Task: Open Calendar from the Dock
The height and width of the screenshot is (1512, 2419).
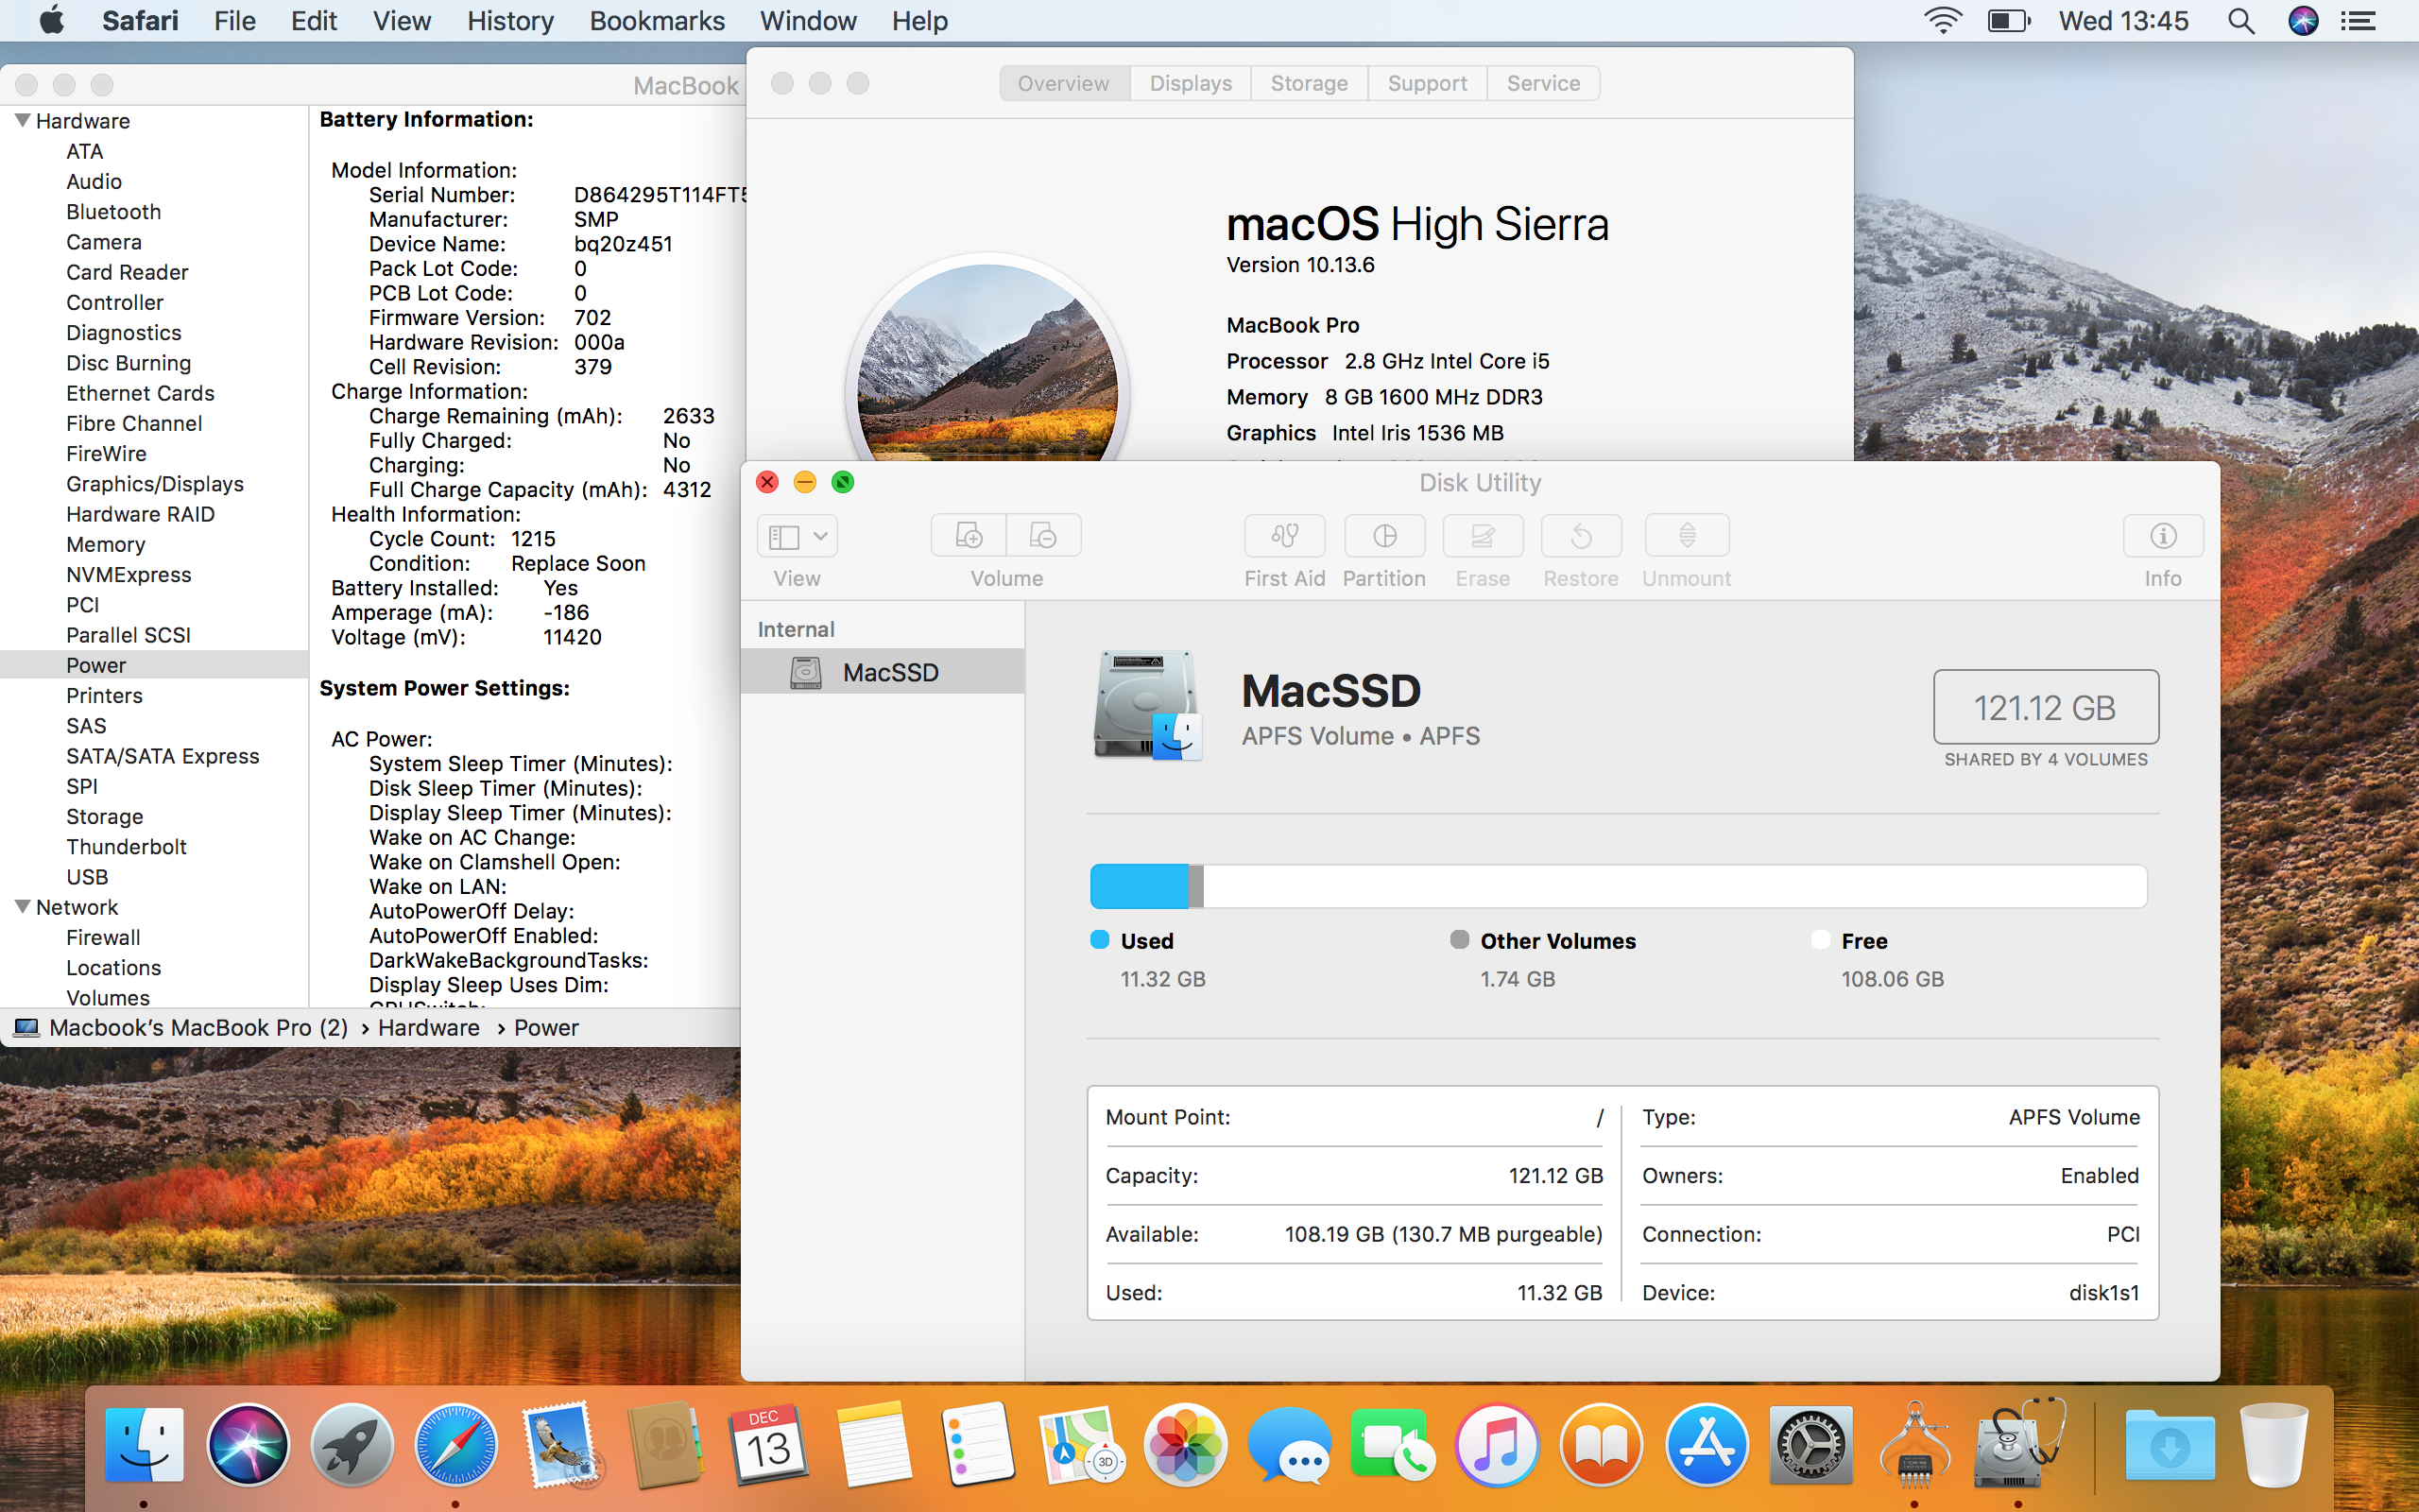Action: [x=767, y=1445]
